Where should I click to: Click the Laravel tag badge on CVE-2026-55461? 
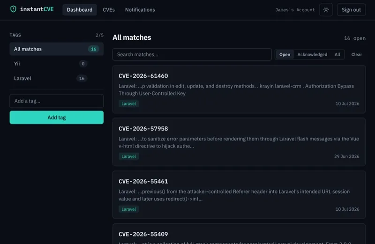(128, 209)
